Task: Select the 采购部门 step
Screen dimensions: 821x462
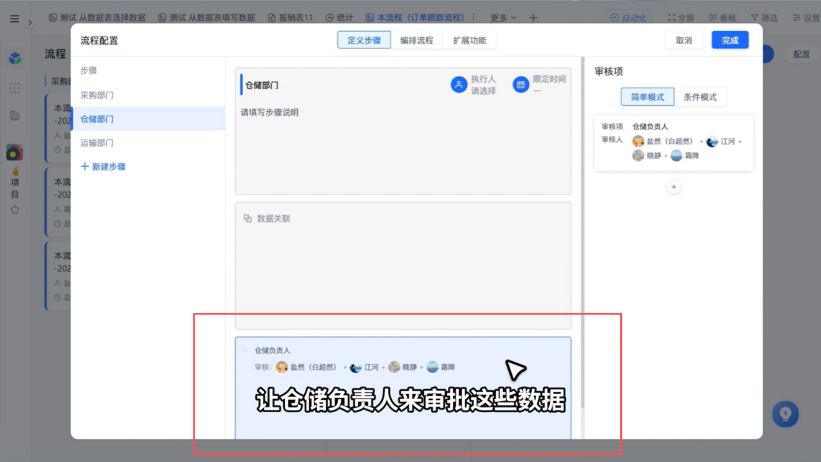Action: pyautogui.click(x=148, y=95)
